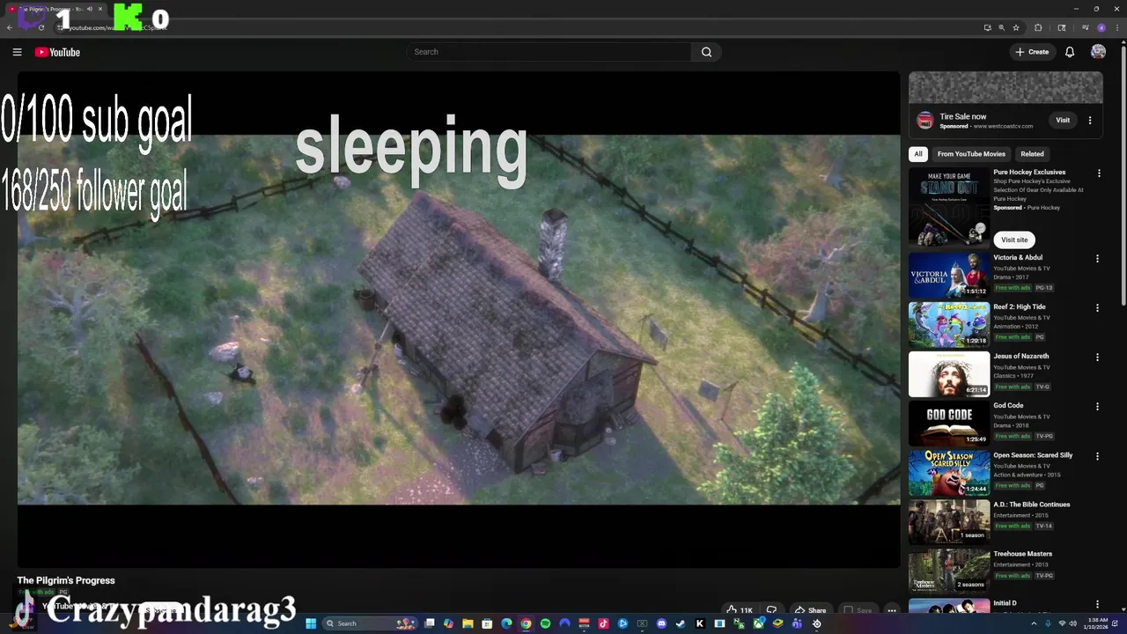The width and height of the screenshot is (1127, 634).
Task: Show hidden system tray icons chevron
Action: click(1035, 623)
